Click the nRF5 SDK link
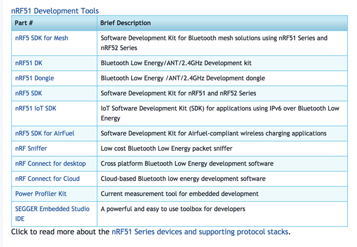Image resolution: width=357 pixels, height=247 pixels. click(x=28, y=93)
